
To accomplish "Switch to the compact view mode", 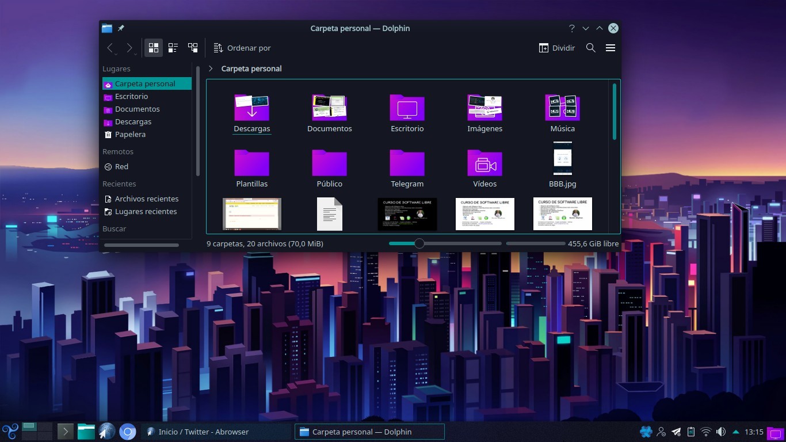I will tap(173, 48).
